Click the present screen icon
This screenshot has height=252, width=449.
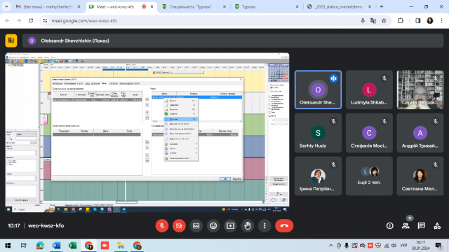(230, 225)
